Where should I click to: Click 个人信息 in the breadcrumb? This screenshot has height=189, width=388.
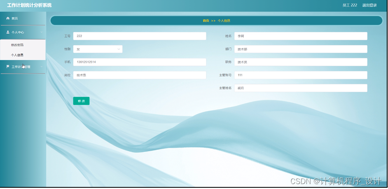[x=224, y=21]
